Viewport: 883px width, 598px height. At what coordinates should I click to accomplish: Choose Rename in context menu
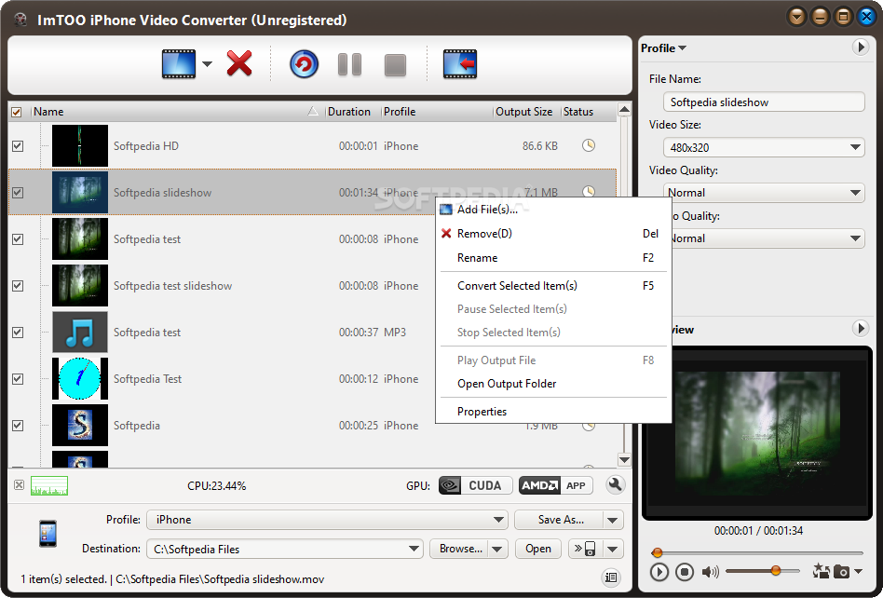pos(553,258)
